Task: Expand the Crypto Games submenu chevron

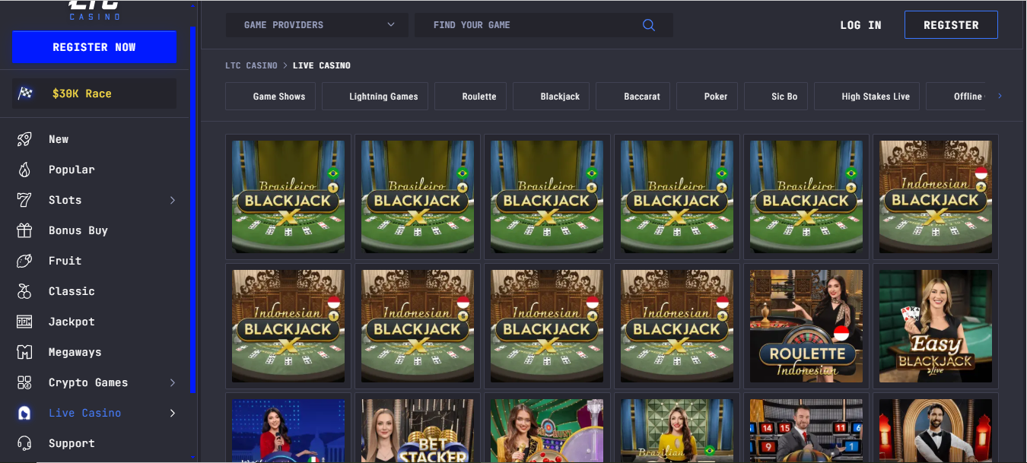Action: pos(172,382)
